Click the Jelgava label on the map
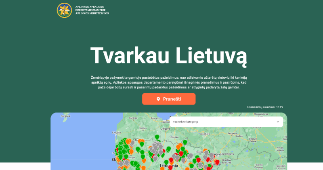 [x=166, y=129]
